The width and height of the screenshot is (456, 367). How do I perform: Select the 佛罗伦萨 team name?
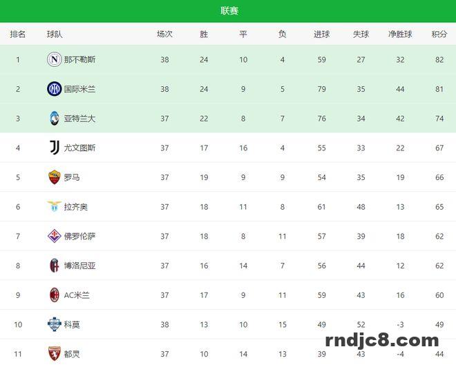pos(79,237)
